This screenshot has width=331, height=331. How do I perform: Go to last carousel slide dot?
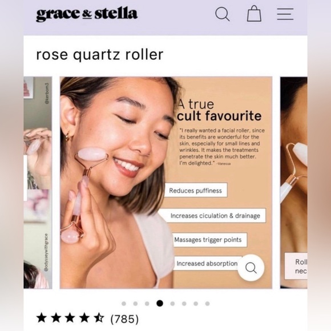tap(208, 304)
